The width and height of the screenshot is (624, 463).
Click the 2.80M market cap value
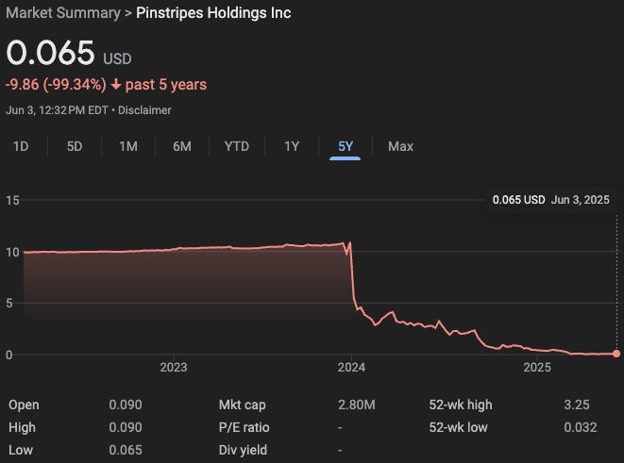pos(357,405)
